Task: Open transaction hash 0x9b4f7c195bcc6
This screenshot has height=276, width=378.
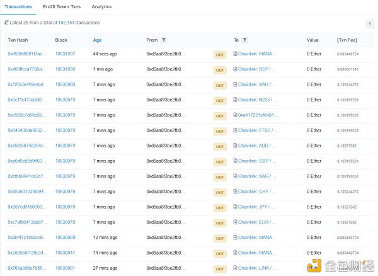Action: coord(27,238)
